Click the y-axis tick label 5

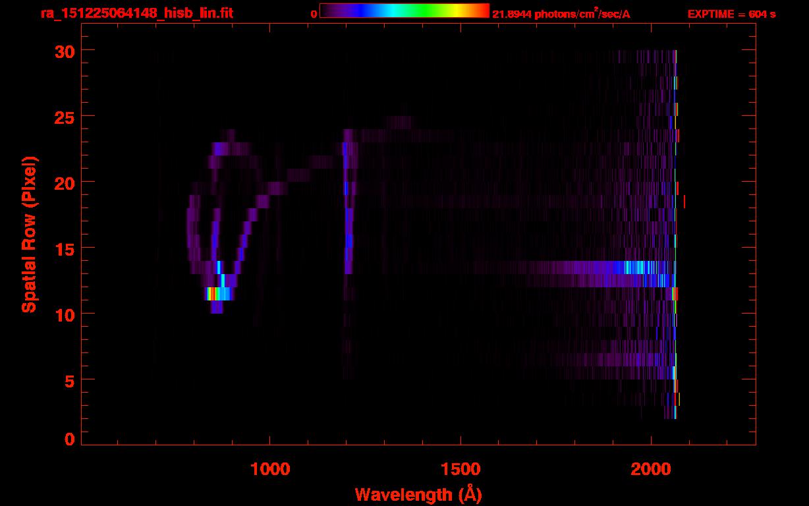69,380
